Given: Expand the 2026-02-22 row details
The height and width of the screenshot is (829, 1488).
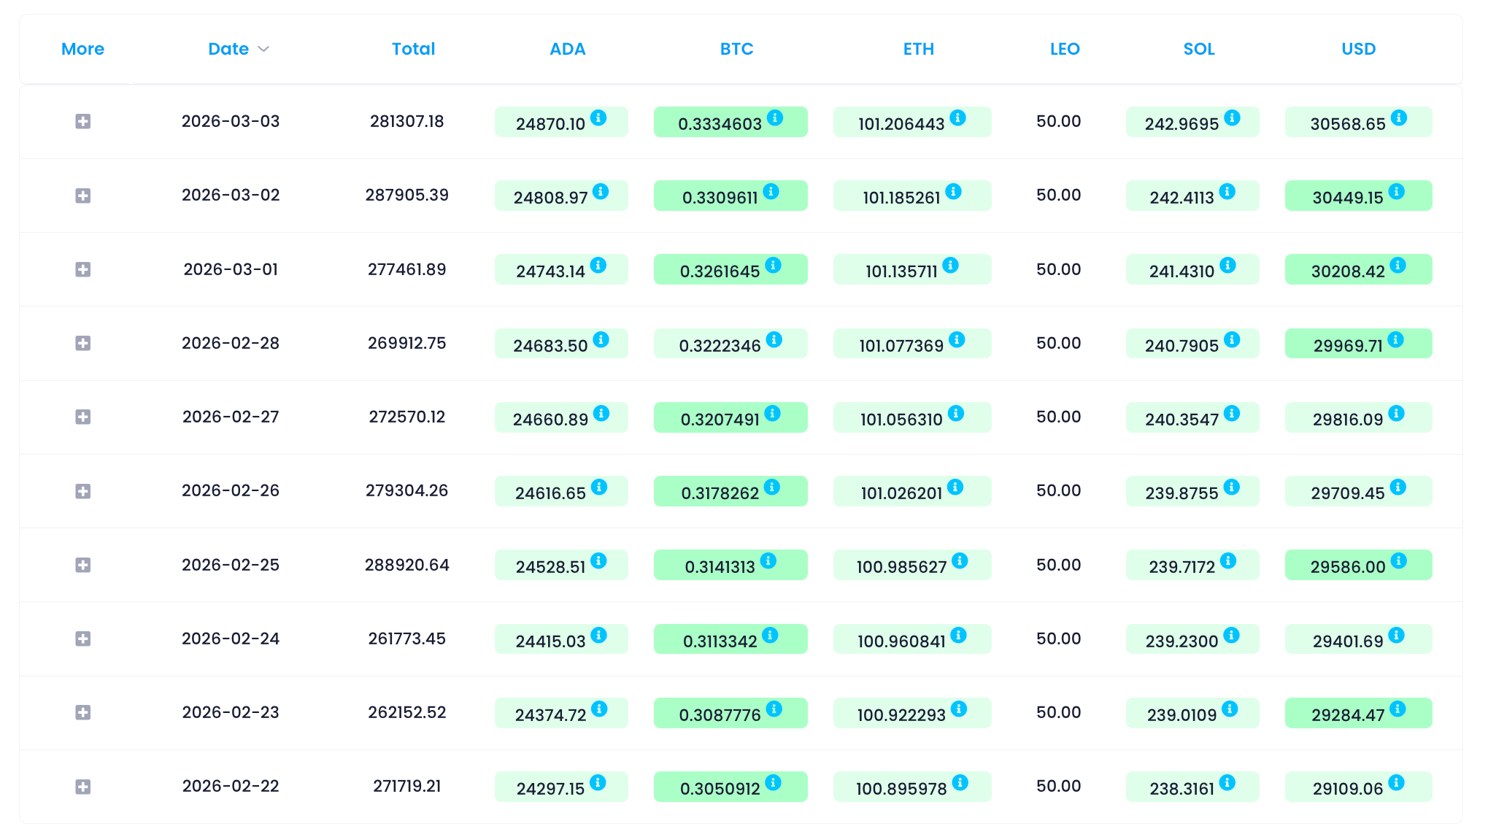Looking at the screenshot, I should 83,787.
